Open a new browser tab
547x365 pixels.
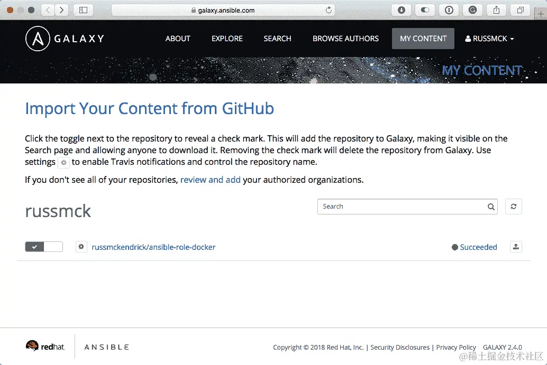pyautogui.click(x=541, y=14)
